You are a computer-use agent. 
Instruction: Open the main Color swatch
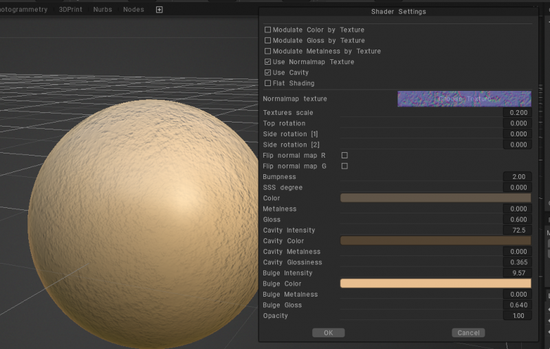(436, 198)
